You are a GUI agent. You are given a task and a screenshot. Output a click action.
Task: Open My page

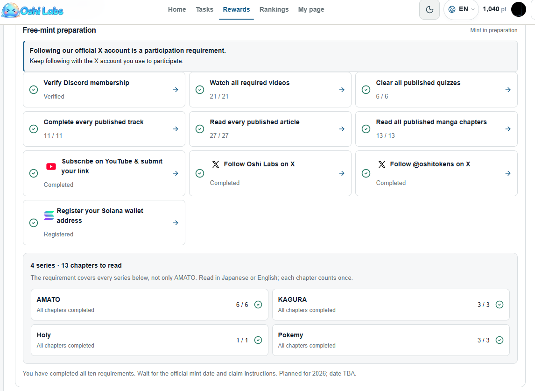click(311, 9)
